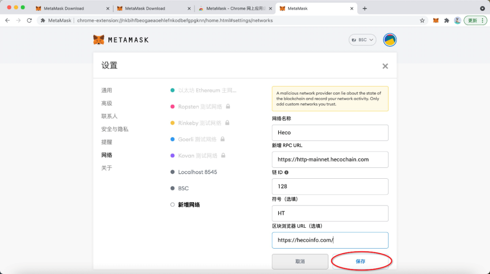Go back to the previous page
This screenshot has height=274, width=490.
(x=8, y=20)
